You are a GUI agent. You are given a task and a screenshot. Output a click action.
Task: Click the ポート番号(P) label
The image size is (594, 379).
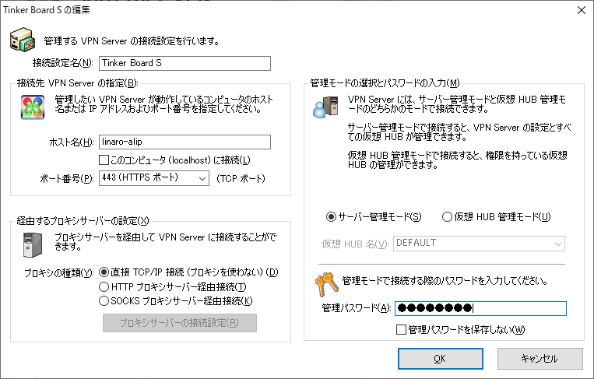67,178
